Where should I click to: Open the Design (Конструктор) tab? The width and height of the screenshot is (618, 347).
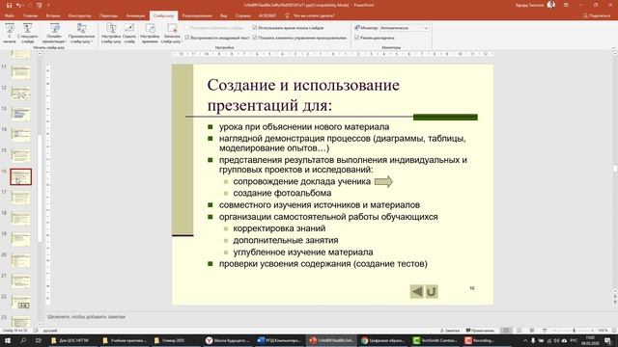(x=79, y=15)
